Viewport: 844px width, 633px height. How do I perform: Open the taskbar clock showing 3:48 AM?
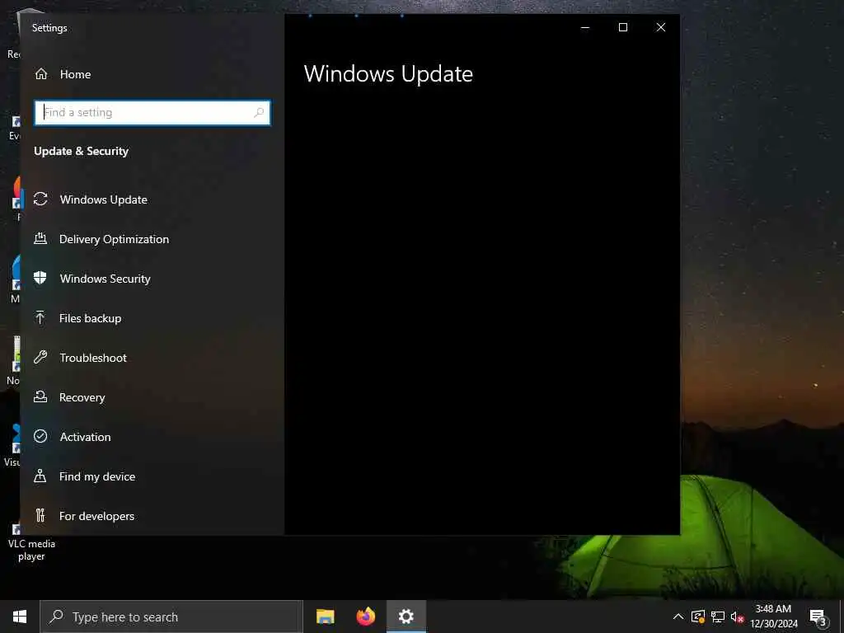click(x=773, y=617)
